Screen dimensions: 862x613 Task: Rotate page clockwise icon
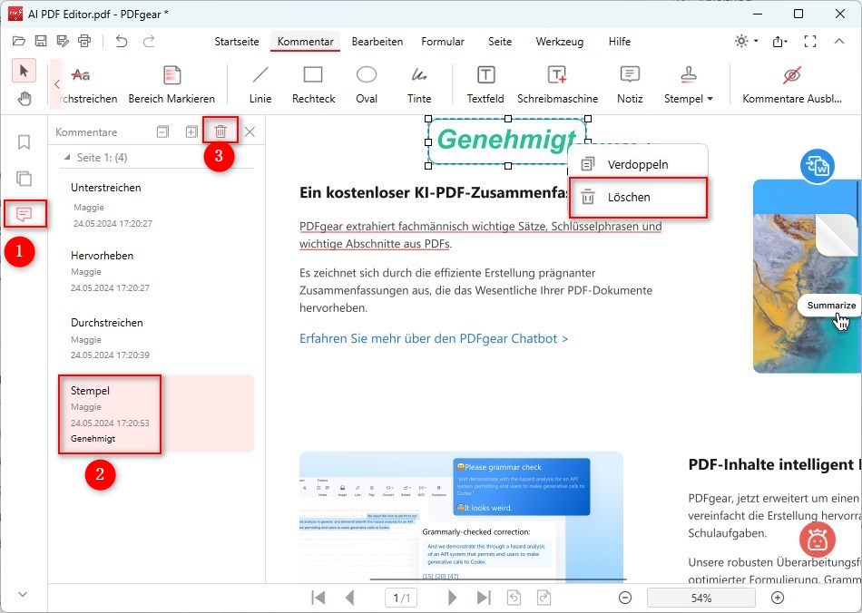pos(544,598)
